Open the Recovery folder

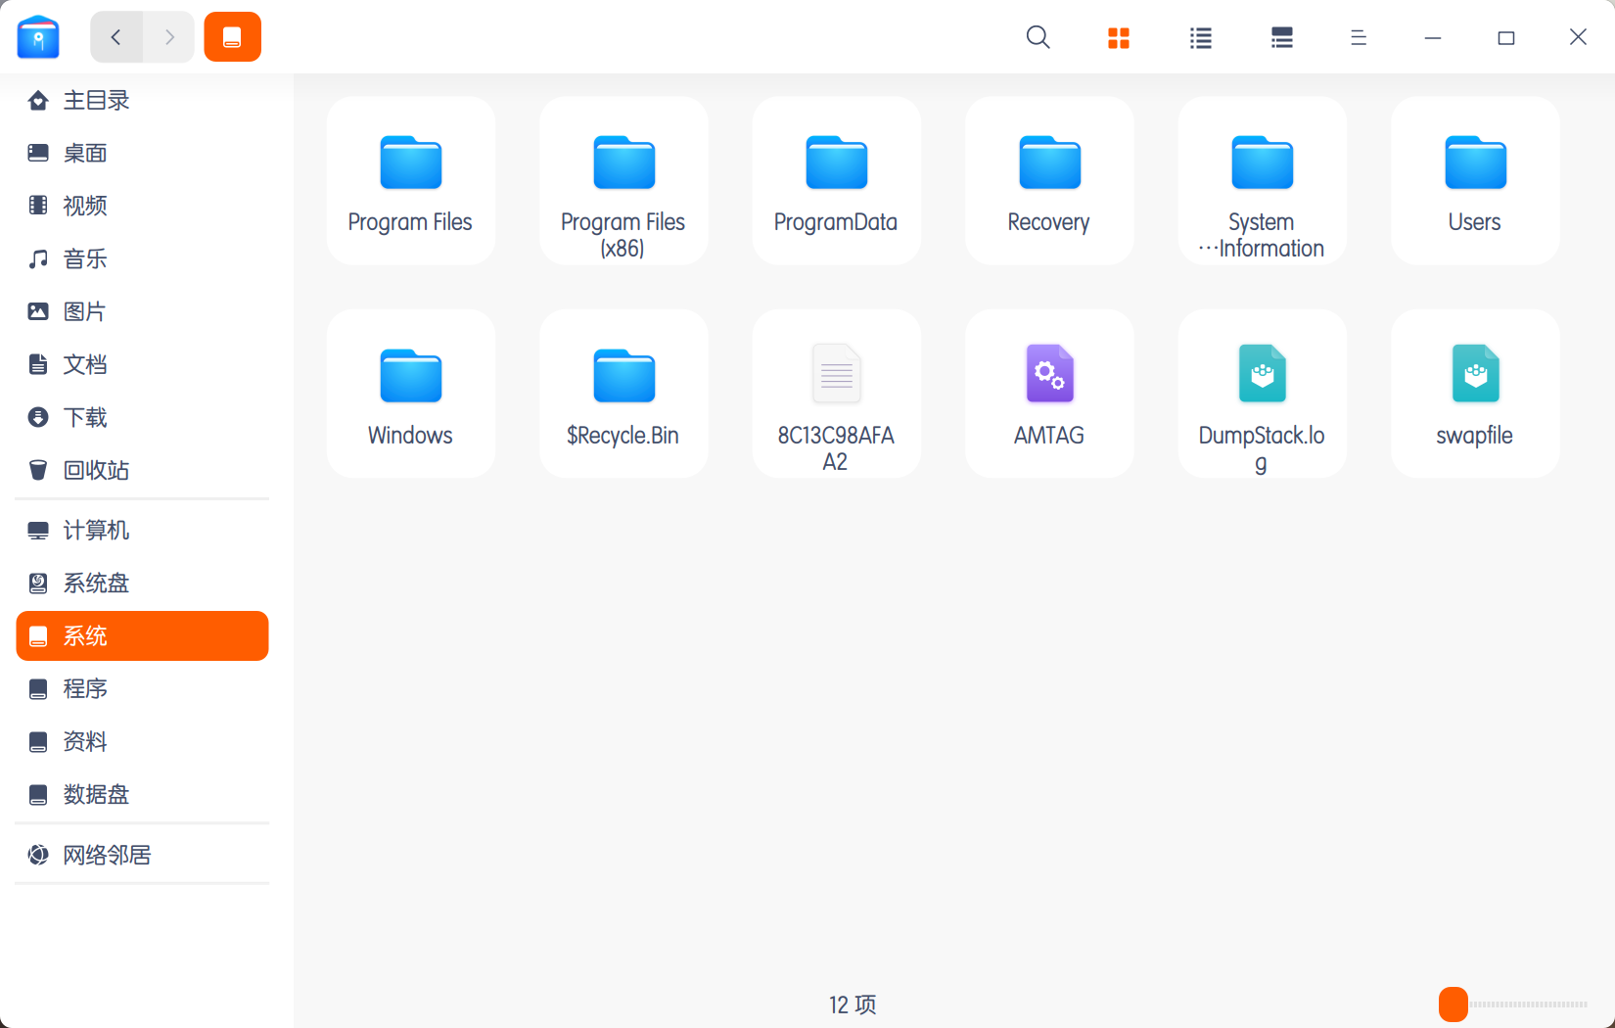click(1049, 180)
